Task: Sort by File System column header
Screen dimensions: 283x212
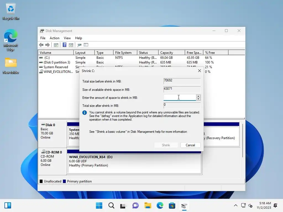Action: [125, 53]
